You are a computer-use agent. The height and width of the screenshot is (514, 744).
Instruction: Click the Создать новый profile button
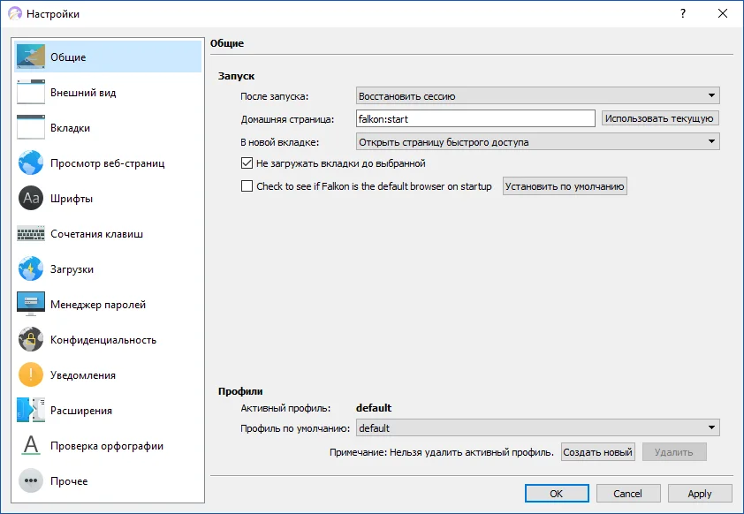(598, 452)
